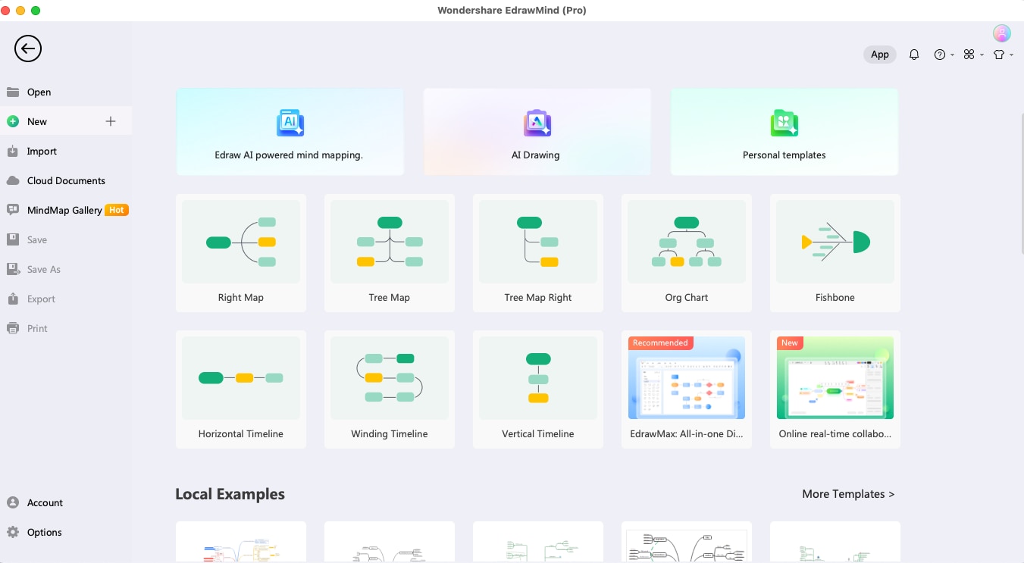The height and width of the screenshot is (563, 1024).
Task: Open the Online real-time collaboration card
Action: click(x=835, y=389)
